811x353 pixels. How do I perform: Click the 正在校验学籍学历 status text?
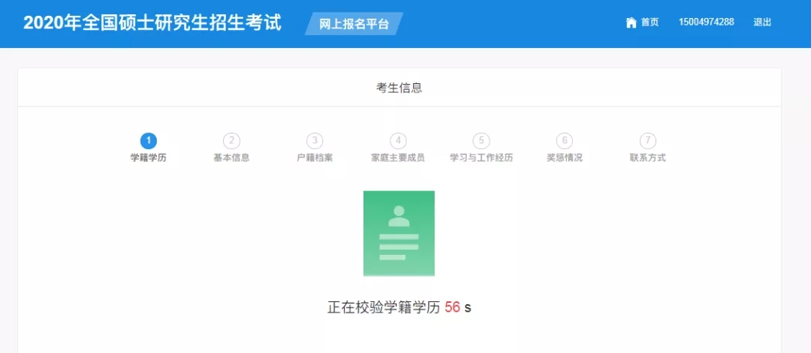383,307
